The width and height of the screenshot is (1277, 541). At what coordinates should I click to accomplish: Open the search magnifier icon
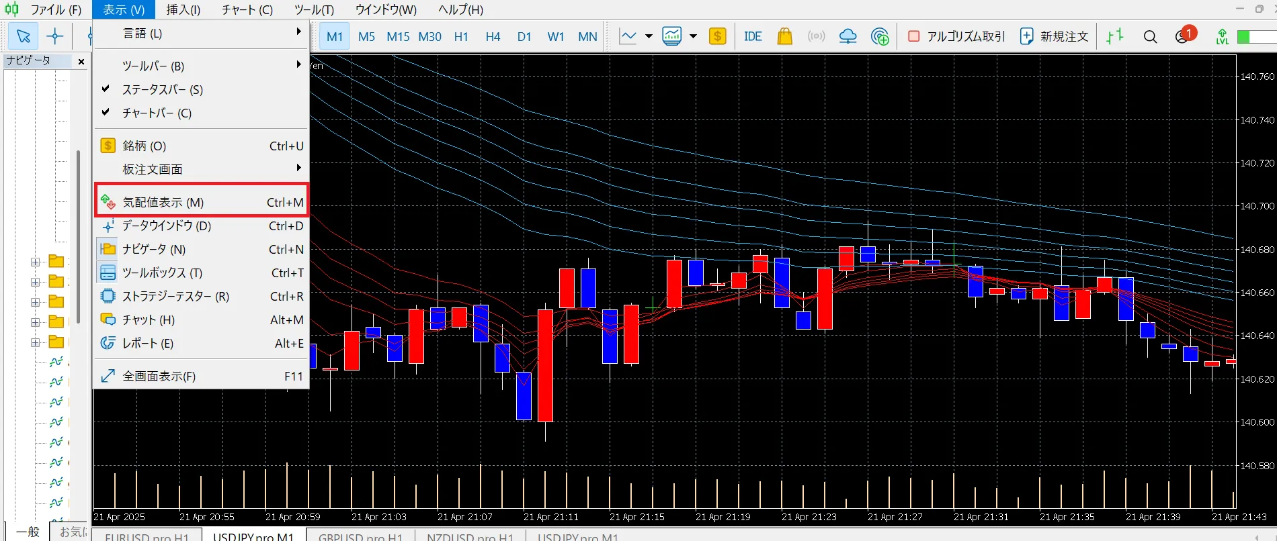(1150, 36)
